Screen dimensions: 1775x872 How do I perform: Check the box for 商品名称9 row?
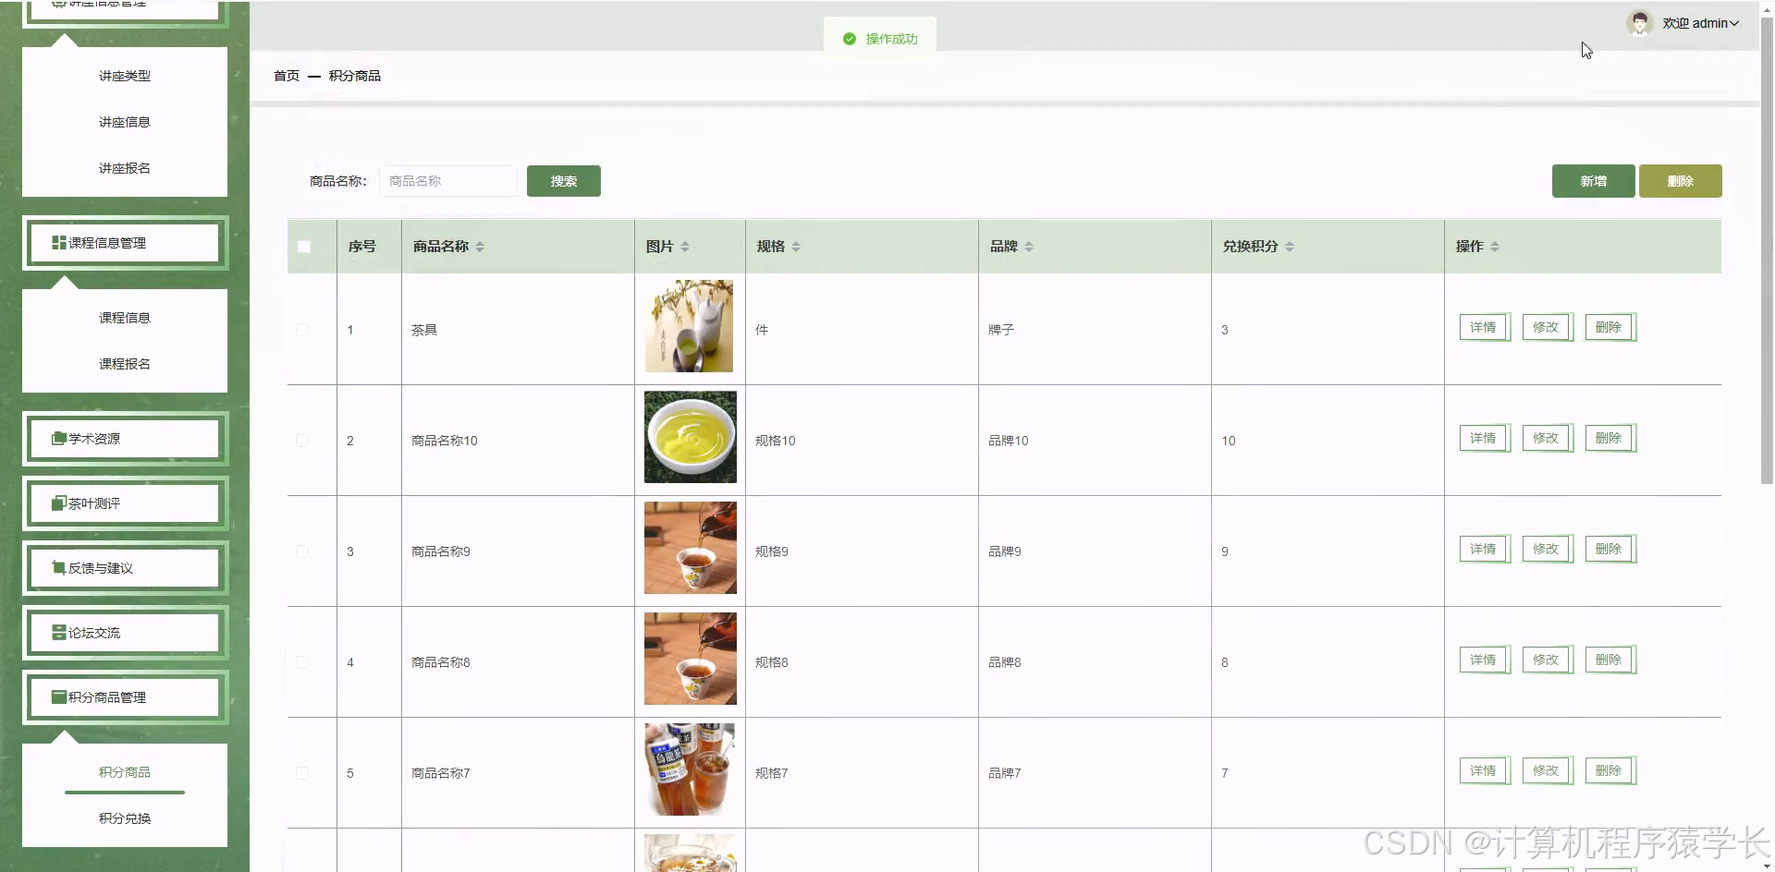click(x=302, y=551)
